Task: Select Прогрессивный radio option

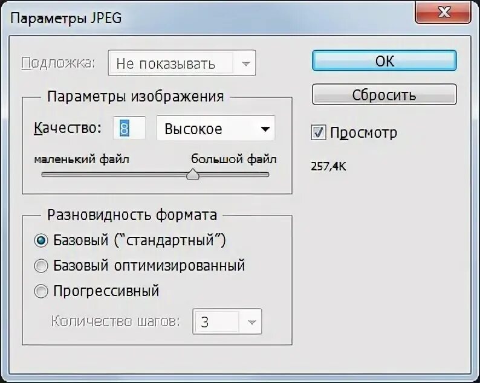Action: point(41,291)
